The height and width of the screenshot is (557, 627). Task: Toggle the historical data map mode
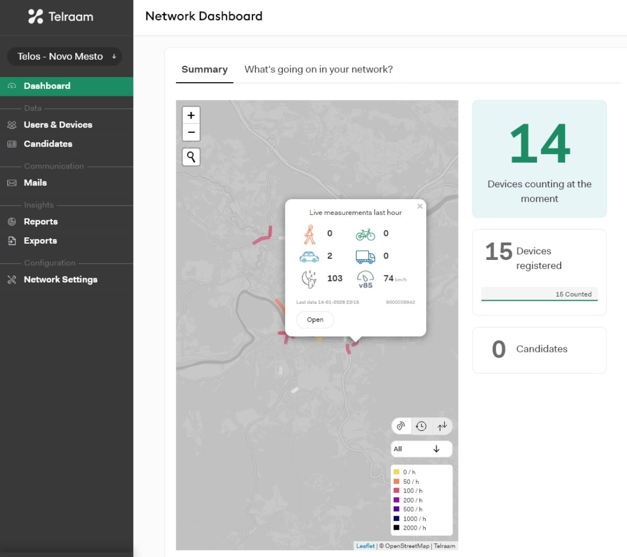coord(421,426)
